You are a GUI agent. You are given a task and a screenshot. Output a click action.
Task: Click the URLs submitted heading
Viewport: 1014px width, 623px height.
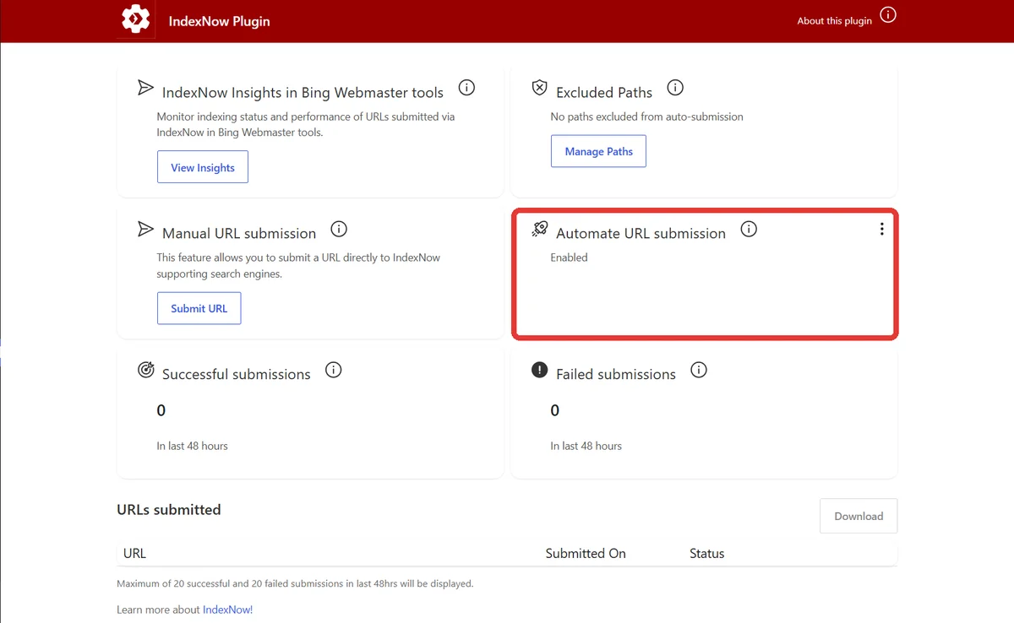pyautogui.click(x=169, y=510)
